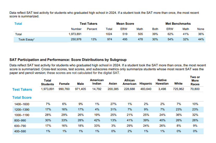Screen dimensions: 216x143
Task: Click the Asian 27% value in 1400–1600 row
Action: (113, 104)
